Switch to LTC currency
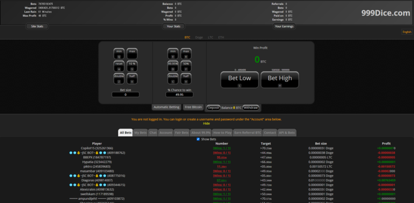This screenshot has width=414, height=203. click(211, 37)
